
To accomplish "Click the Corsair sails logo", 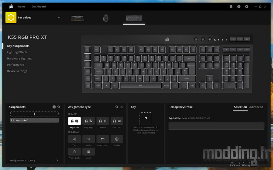I will (x=11, y=6).
